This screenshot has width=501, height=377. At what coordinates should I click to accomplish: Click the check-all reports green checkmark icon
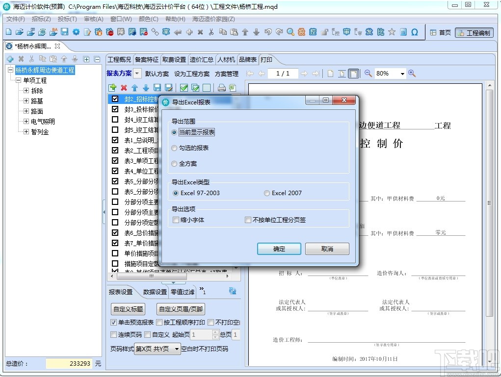184,87
